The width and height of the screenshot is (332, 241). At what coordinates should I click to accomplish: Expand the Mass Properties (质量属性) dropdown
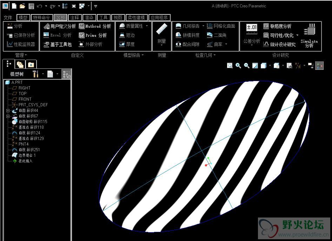pos(147,26)
